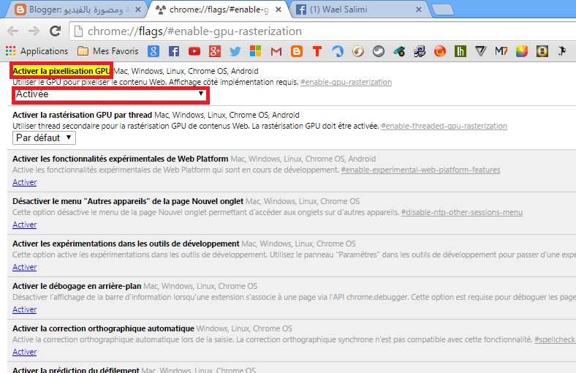Open the Par défaut dropdown for threaded rasterization

click(x=44, y=138)
